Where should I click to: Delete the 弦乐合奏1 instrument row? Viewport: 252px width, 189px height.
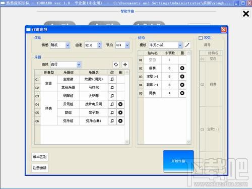(120, 121)
